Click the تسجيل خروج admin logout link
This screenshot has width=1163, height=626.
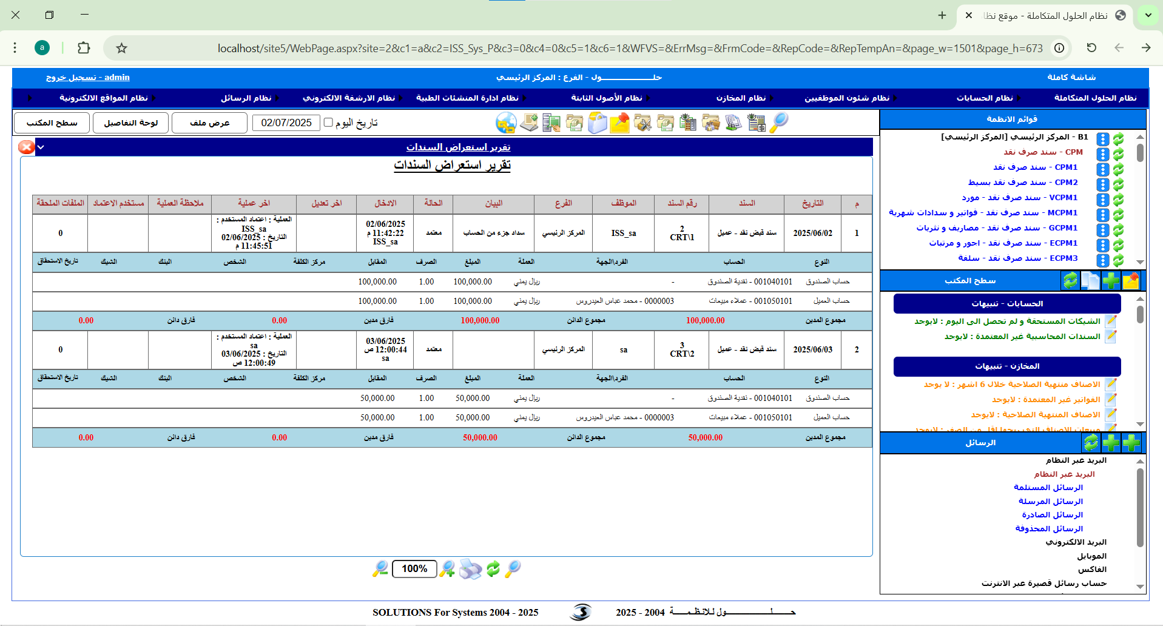[x=88, y=77]
